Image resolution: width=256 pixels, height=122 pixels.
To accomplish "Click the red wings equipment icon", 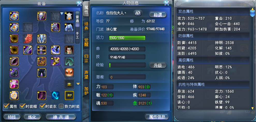I will [x=28, y=39].
